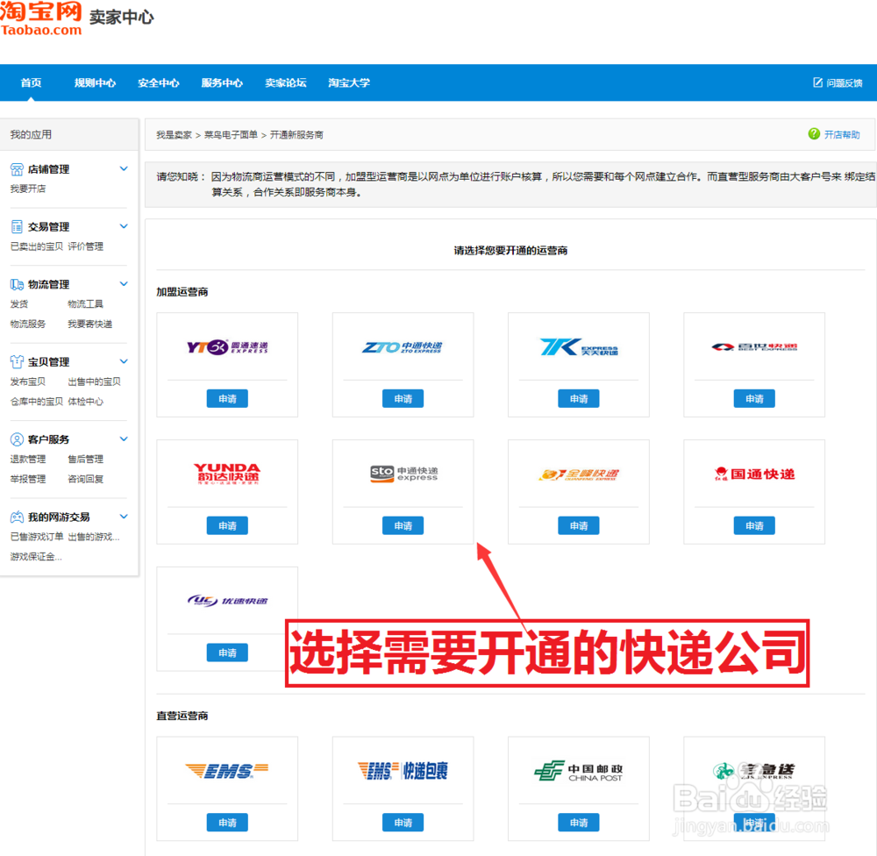Select the YTO 圆通速递 logo
877x856 pixels.
point(227,347)
